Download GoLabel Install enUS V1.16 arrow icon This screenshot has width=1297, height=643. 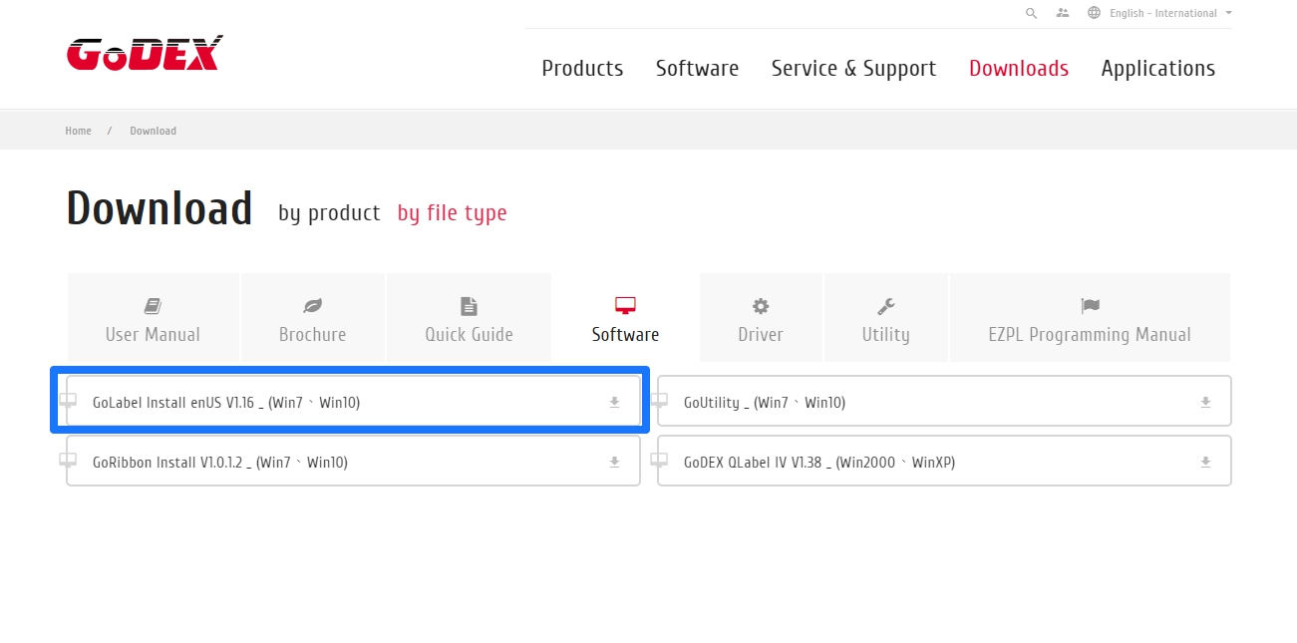614,403
